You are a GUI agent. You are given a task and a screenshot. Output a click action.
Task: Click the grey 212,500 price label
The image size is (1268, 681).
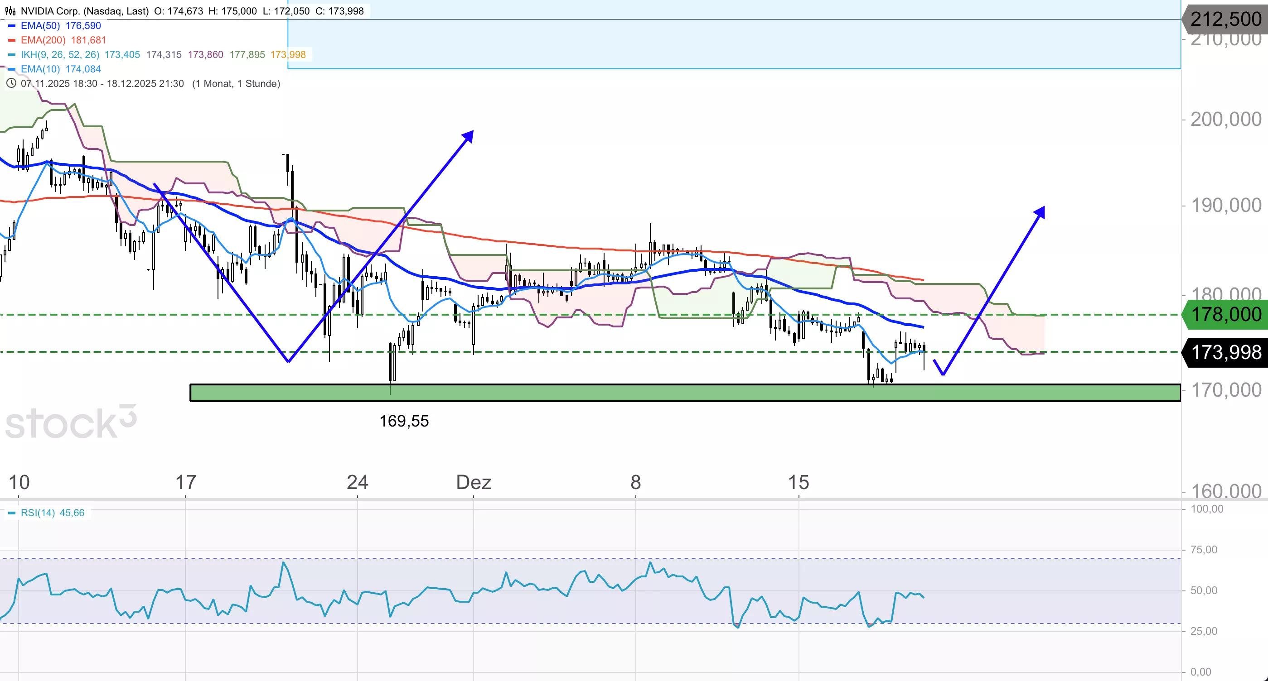tap(1225, 19)
